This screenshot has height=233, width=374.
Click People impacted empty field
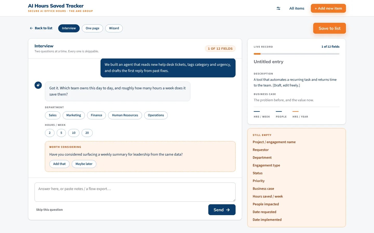[x=266, y=204]
